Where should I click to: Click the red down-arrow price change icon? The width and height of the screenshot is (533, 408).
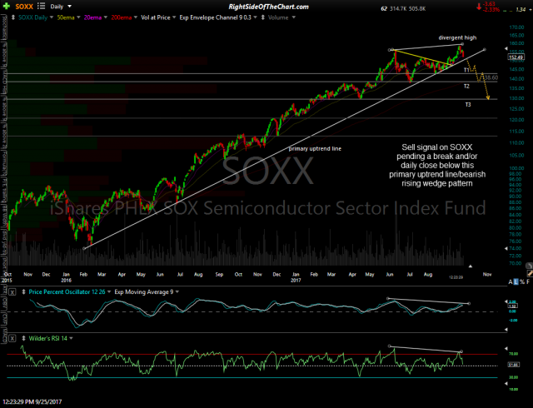[479, 6]
